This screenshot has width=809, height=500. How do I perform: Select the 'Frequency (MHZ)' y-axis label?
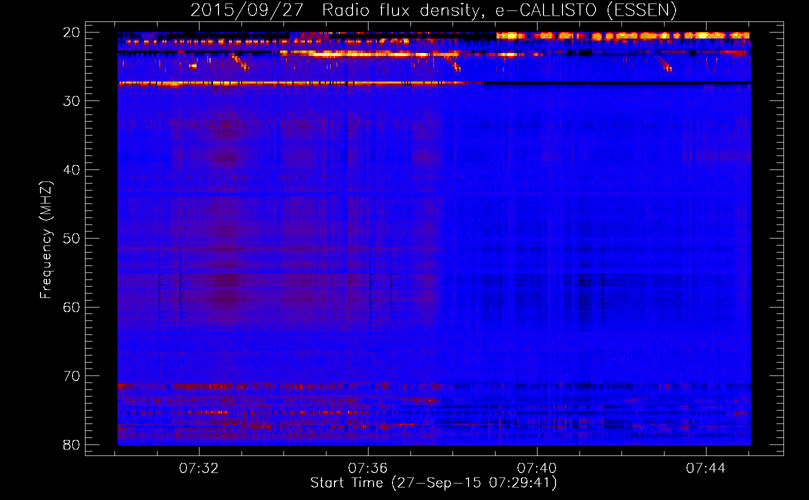tap(46, 240)
